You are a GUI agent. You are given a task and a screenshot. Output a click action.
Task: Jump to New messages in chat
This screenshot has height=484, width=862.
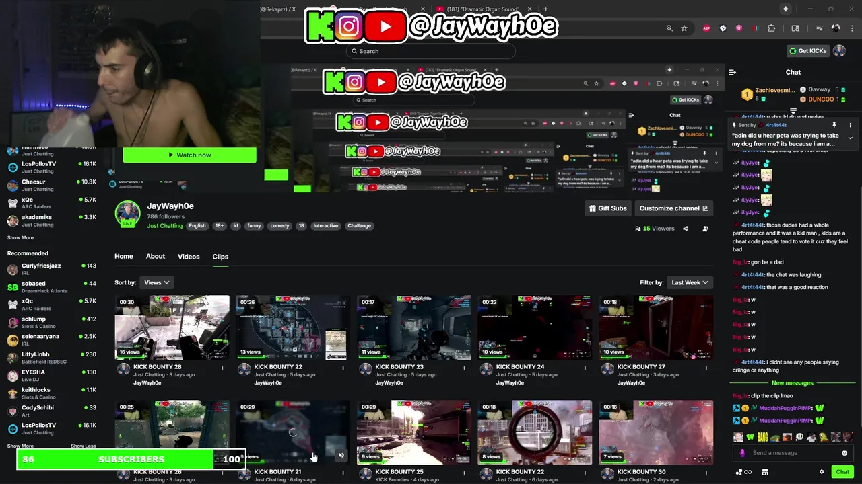793,383
